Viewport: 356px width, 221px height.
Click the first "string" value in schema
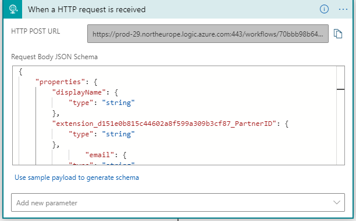(118, 103)
